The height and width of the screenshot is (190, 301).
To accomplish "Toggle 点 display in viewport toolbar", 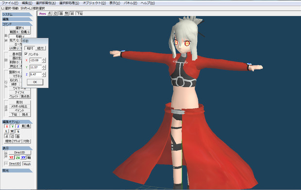I will [x=50, y=14].
